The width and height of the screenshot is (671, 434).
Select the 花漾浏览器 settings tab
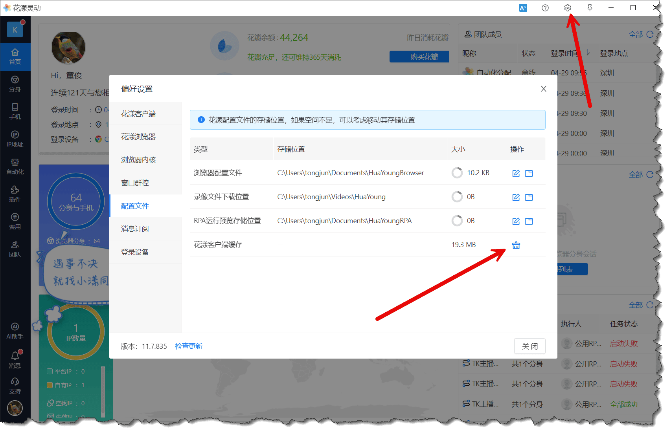click(x=138, y=137)
